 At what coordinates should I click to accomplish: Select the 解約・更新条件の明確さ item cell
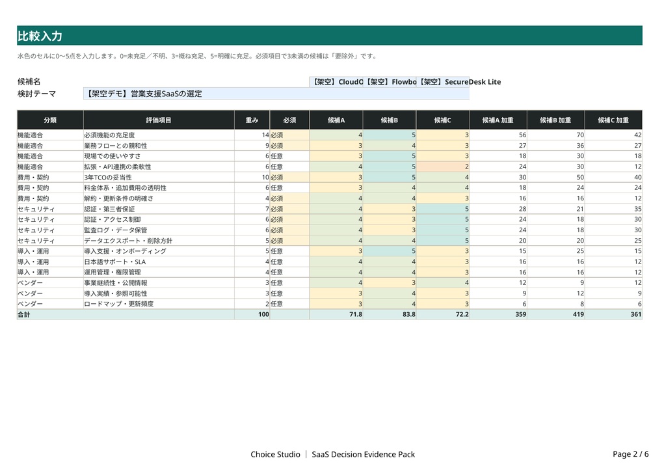tap(159, 198)
